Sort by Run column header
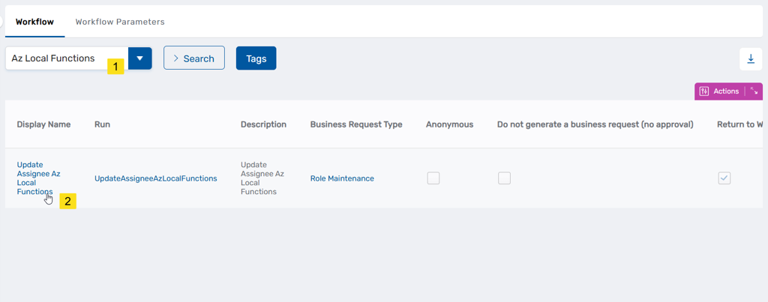 tap(102, 124)
